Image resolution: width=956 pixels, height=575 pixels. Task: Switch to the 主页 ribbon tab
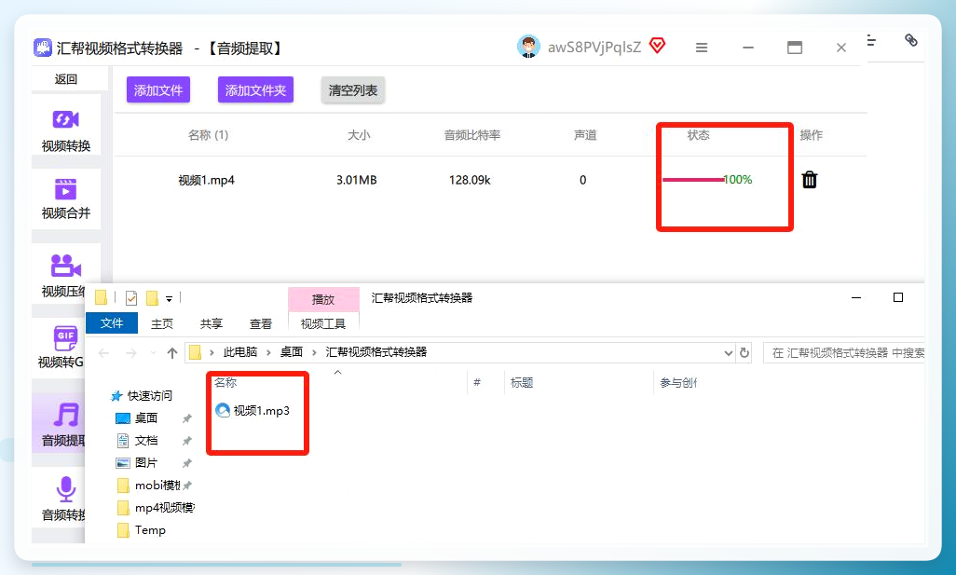[x=162, y=323]
